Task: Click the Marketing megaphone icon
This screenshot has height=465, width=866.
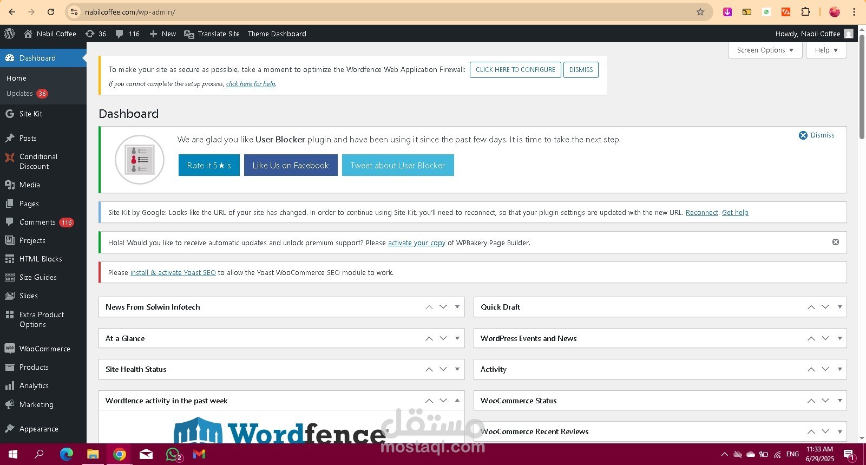Action: pyautogui.click(x=9, y=404)
